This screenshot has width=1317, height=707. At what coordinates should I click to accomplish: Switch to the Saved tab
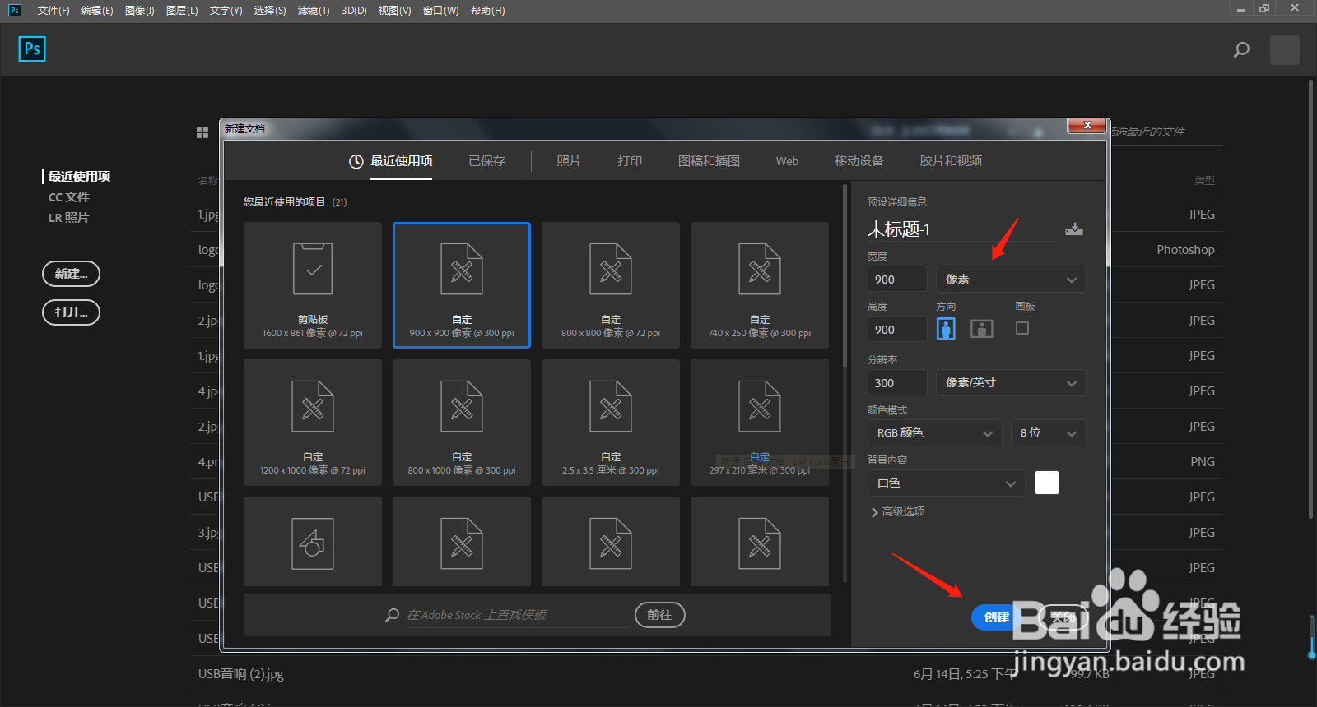(486, 161)
